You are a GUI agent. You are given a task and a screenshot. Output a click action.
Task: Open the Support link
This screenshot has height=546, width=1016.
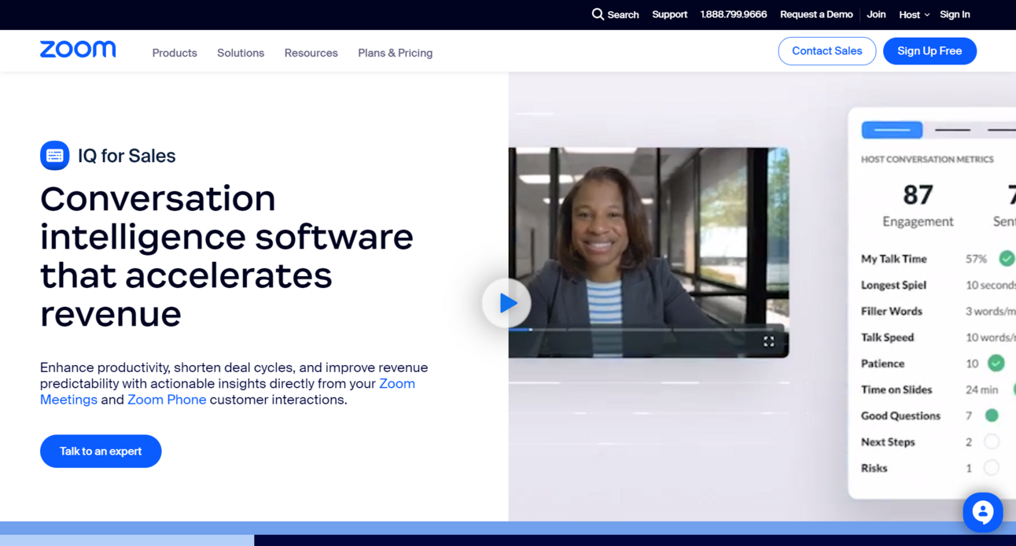pyautogui.click(x=669, y=14)
